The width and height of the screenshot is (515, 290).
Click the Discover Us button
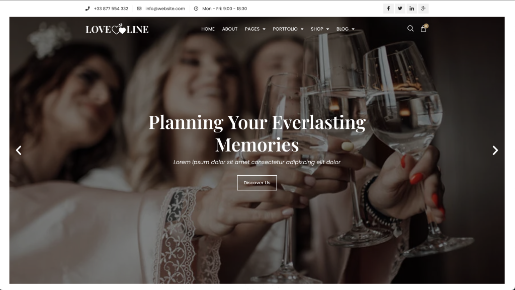(257, 183)
